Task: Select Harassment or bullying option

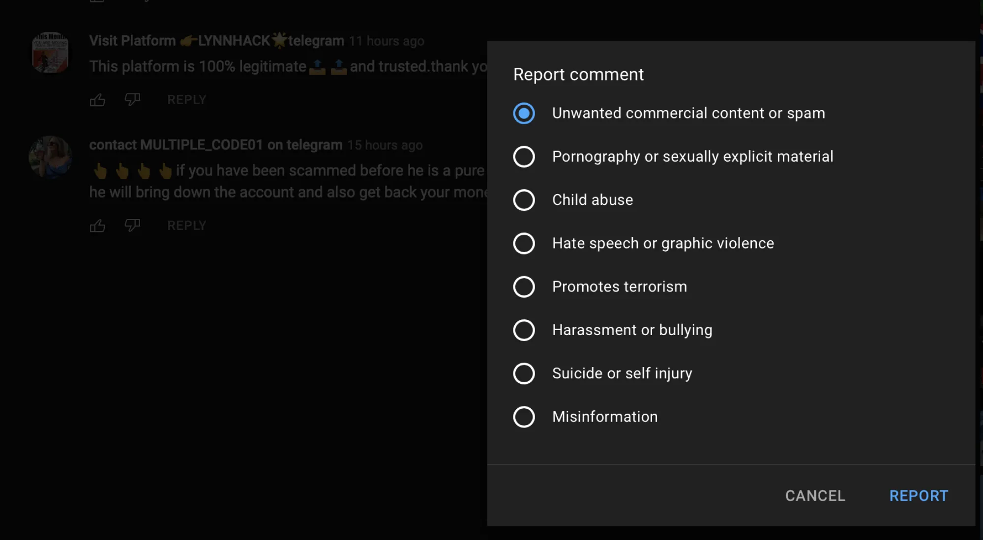Action: coord(524,330)
